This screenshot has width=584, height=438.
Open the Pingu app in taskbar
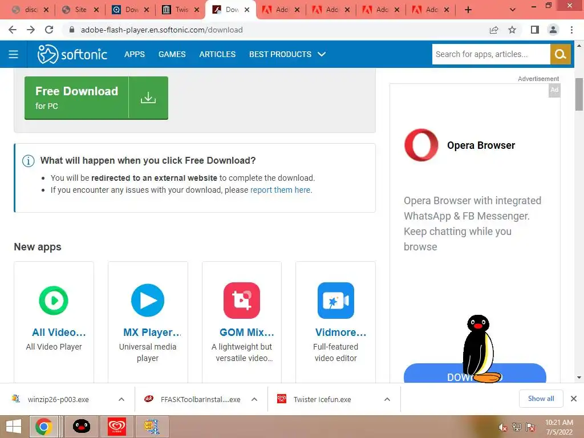pos(81,427)
